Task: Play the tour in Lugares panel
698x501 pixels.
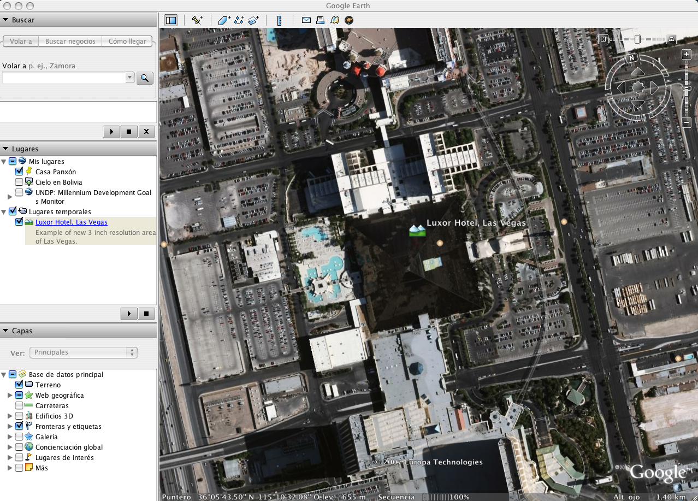Action: 129,314
